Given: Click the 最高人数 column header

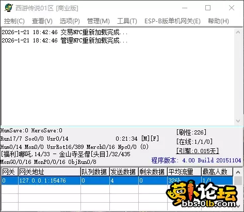Looking at the screenshot, I should 217,172.
